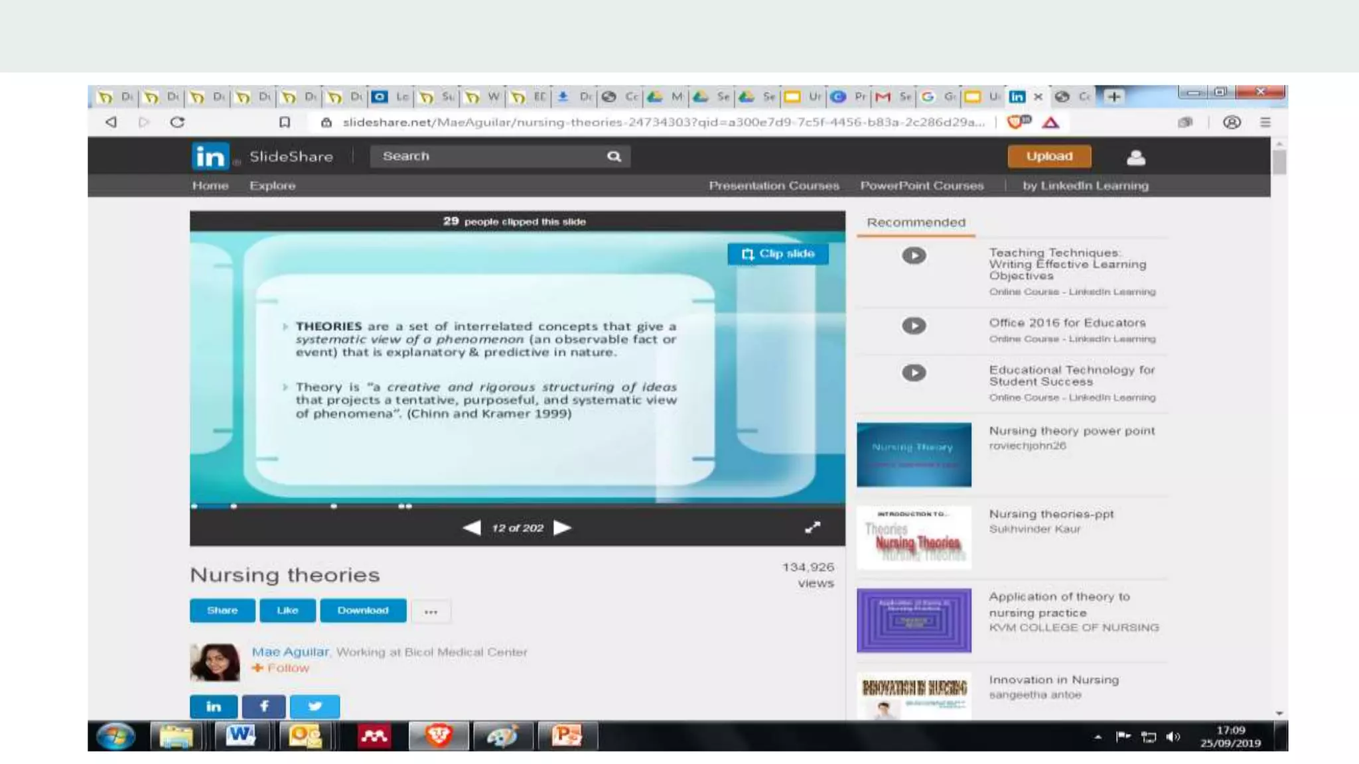
Task: Share on Facebook icon button
Action: pyautogui.click(x=263, y=706)
